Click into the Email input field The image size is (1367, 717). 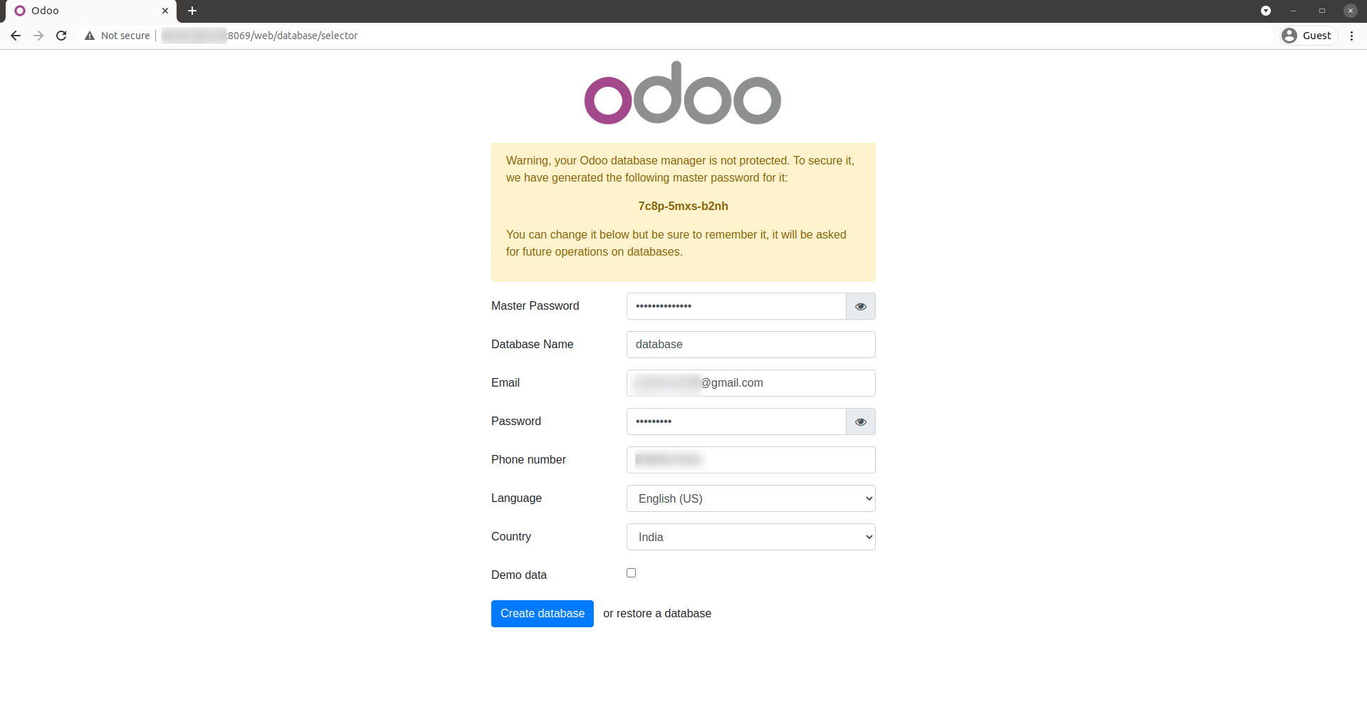point(751,383)
